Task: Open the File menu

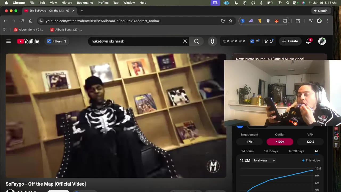Action: 32,3
